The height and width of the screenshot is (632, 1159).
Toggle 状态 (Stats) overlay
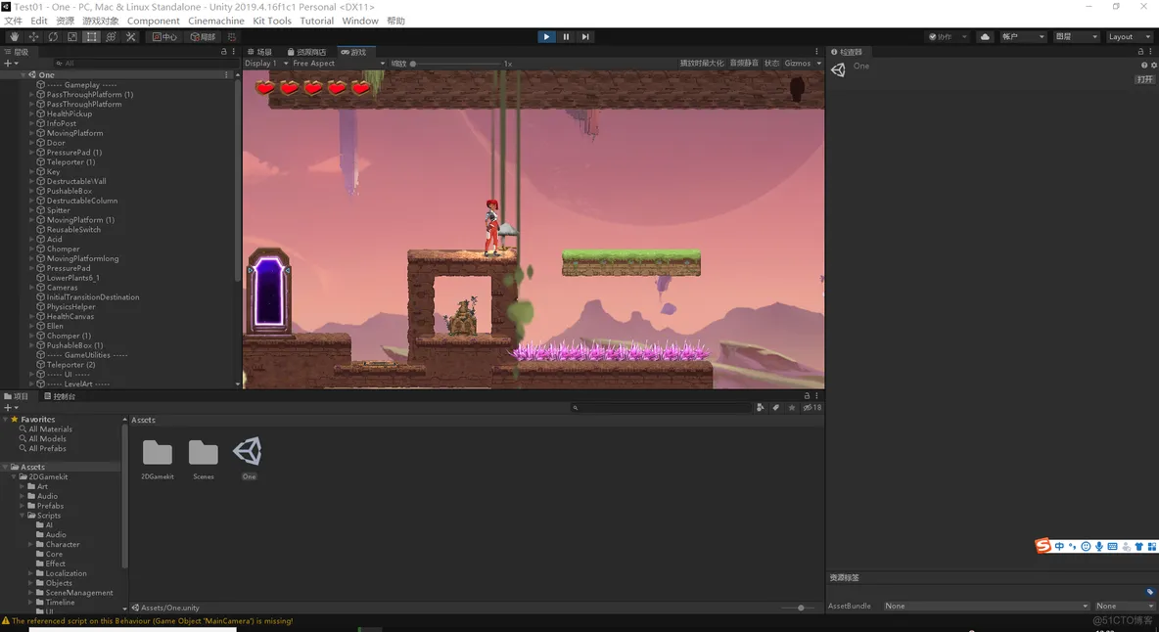point(771,64)
